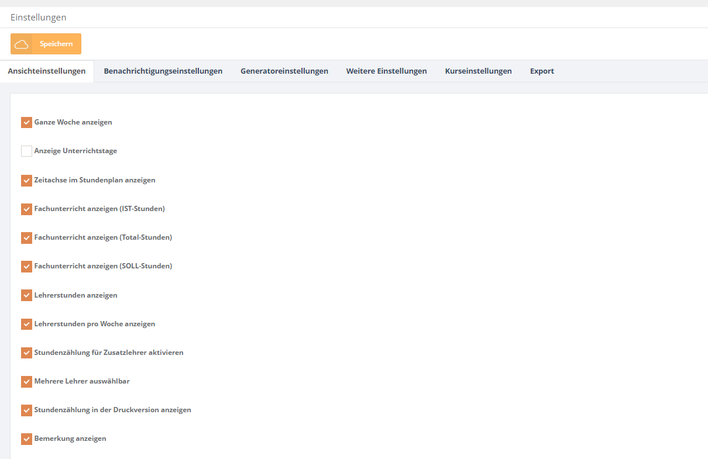The height and width of the screenshot is (459, 708).
Task: Click the cloud icon on Speichern button
Action: [22, 44]
